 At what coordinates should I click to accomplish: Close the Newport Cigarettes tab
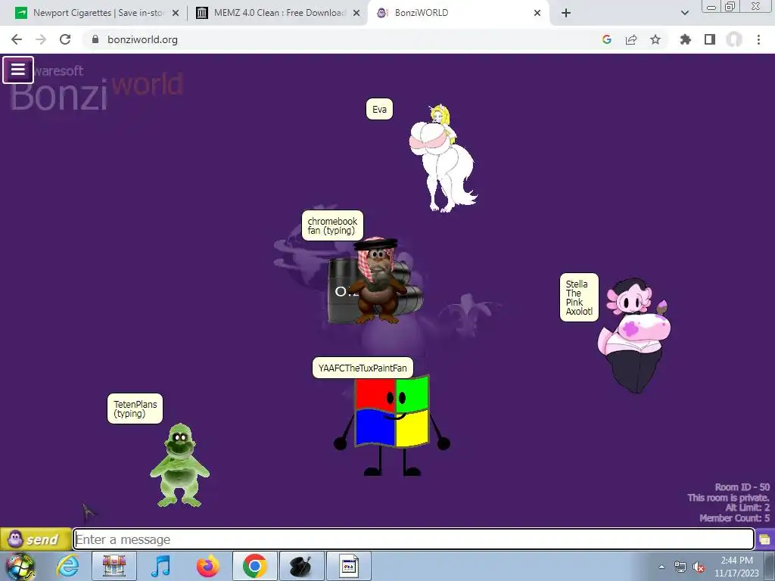(x=175, y=14)
